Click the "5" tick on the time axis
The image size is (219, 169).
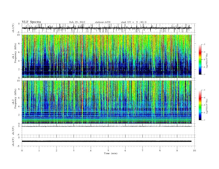click(x=108, y=150)
